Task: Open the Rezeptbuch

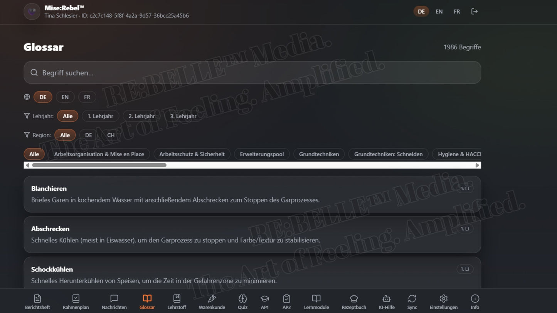Action: click(354, 302)
